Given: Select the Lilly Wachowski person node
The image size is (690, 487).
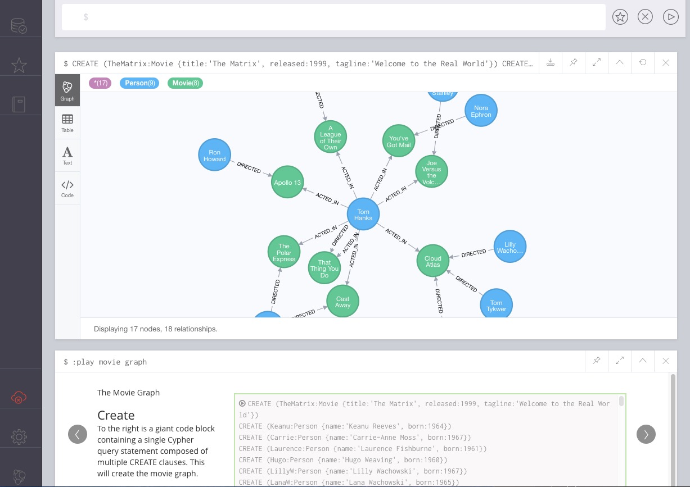Looking at the screenshot, I should [510, 247].
